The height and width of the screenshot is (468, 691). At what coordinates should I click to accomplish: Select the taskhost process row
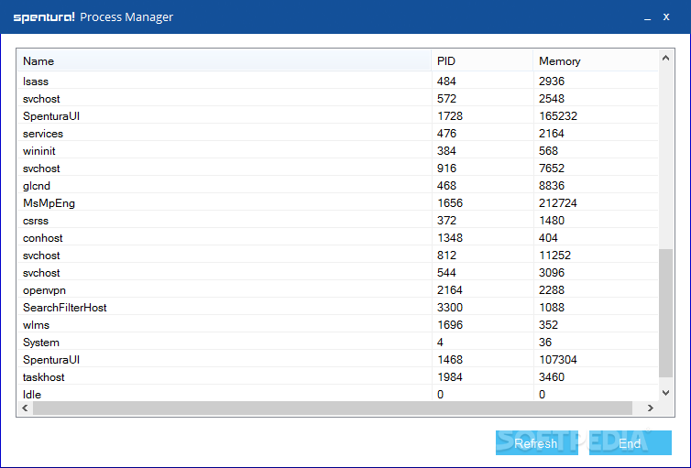click(x=338, y=376)
